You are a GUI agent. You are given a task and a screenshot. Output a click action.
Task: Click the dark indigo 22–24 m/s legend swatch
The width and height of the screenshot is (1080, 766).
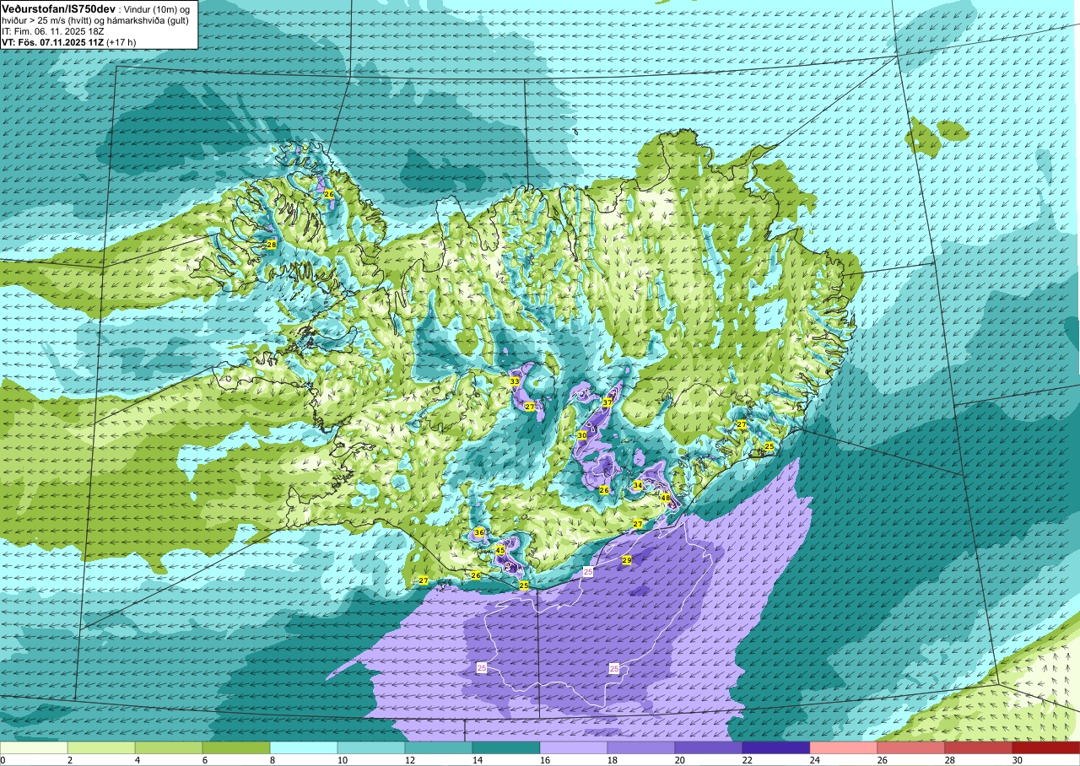tap(776, 747)
